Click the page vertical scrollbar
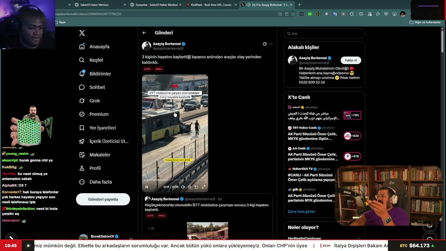446x251 pixels. coord(443,42)
